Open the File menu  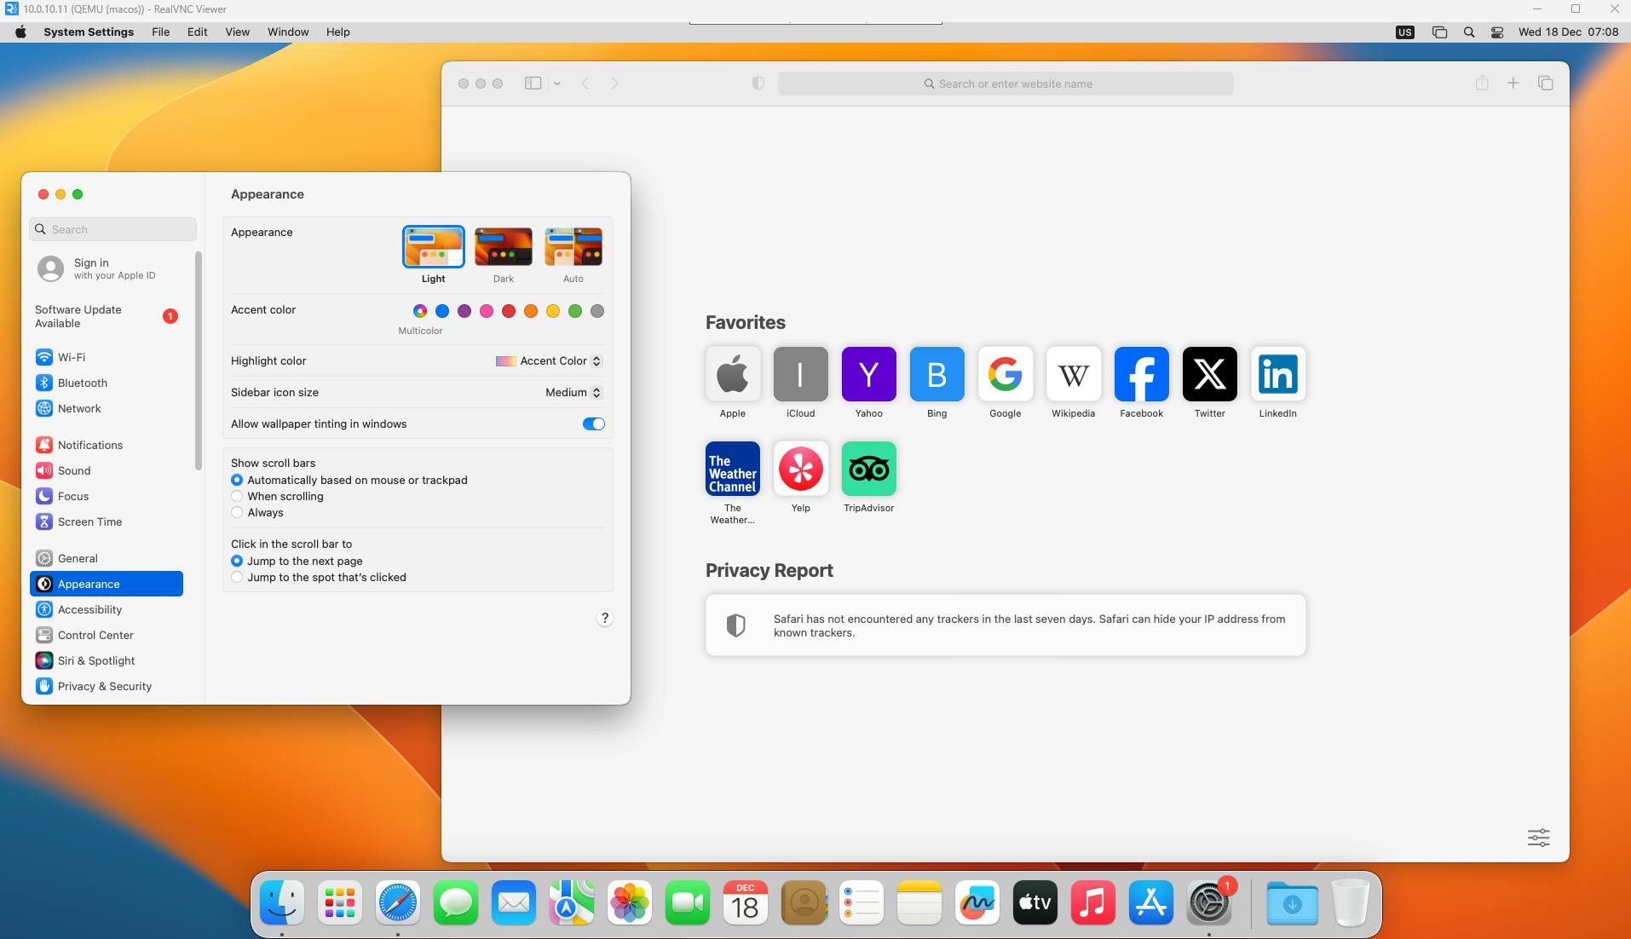[x=160, y=32]
